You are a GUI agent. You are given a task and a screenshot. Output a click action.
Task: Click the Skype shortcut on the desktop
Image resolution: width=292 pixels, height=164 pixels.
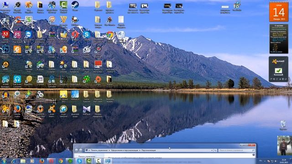click(86, 36)
